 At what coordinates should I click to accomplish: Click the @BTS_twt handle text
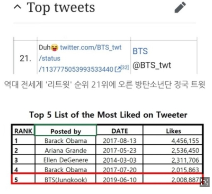point(152,65)
